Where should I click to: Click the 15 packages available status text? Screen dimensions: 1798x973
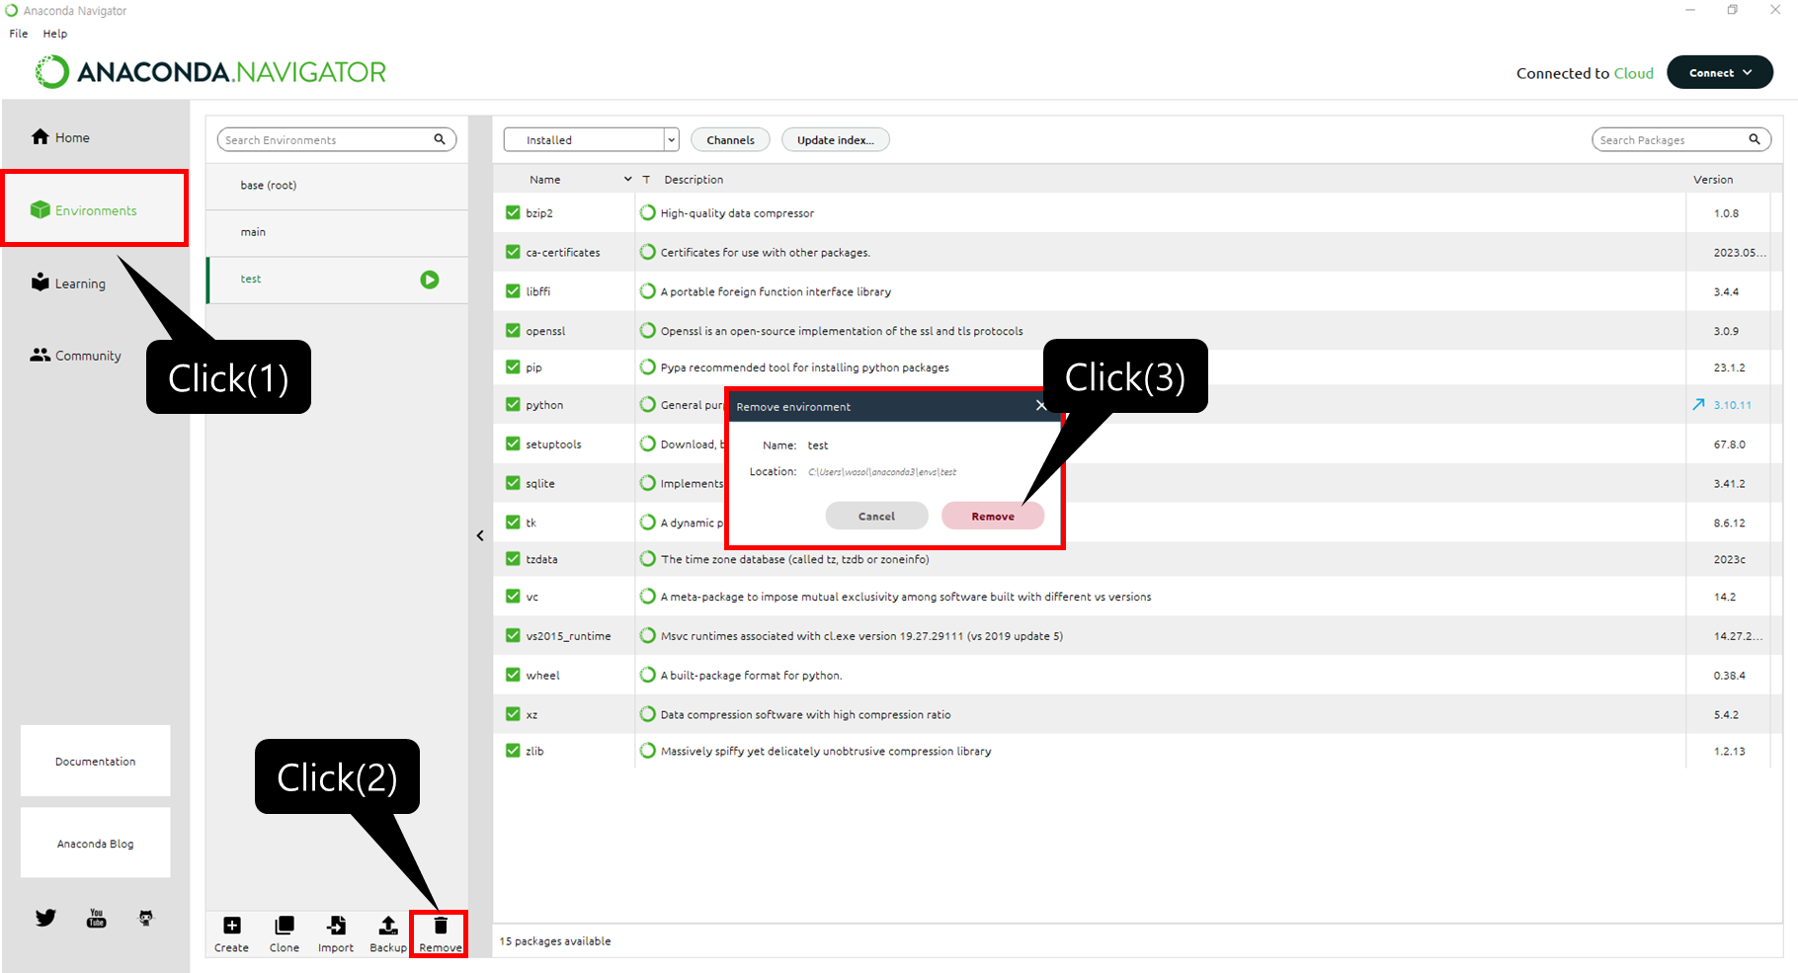(x=555, y=940)
